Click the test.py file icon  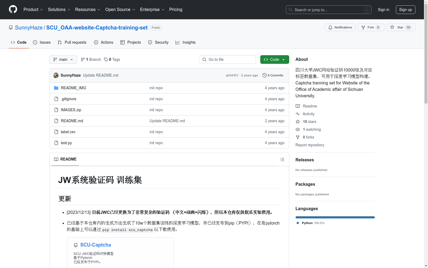pyautogui.click(x=56, y=143)
